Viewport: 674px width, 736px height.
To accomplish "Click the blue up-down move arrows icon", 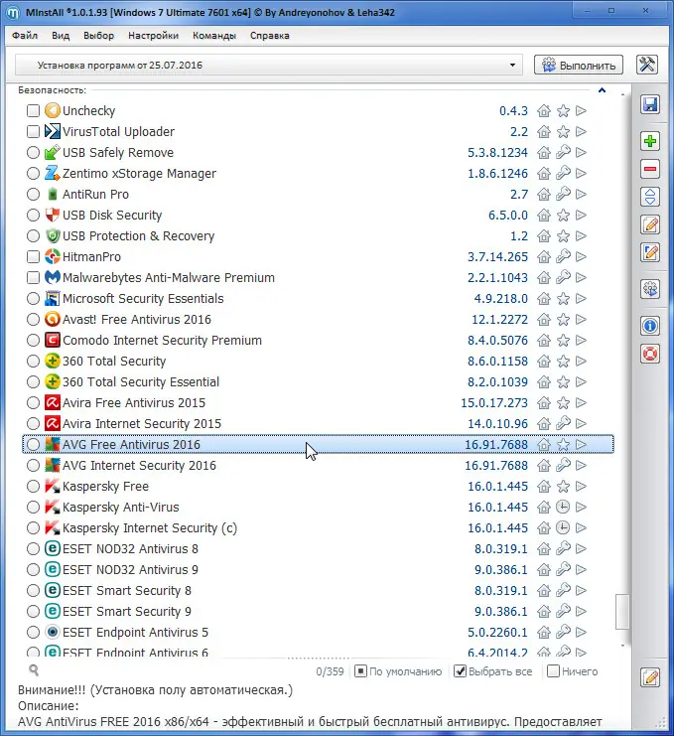I will pos(650,197).
